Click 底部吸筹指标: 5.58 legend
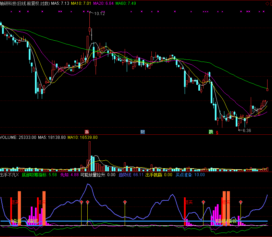Viewport: 272px width, 237px height. coord(39,175)
